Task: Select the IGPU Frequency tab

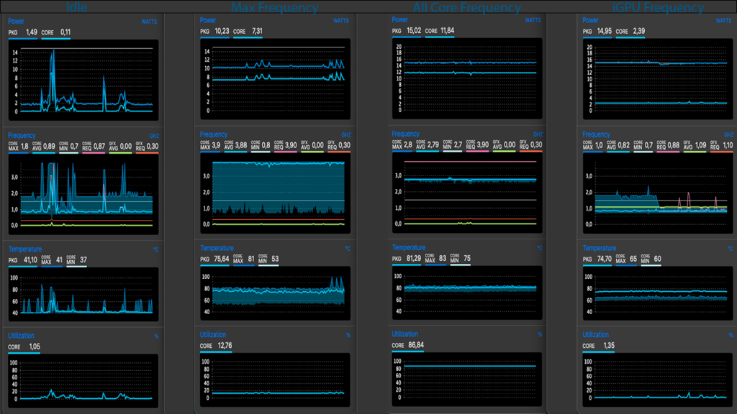Action: point(658,6)
